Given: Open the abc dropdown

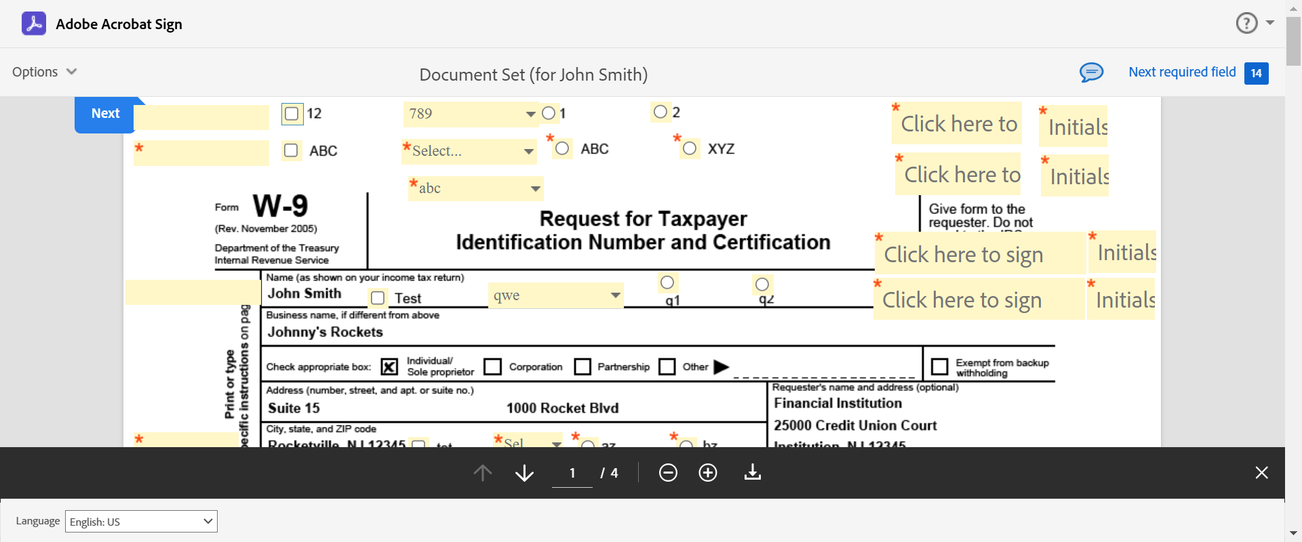Looking at the screenshot, I should coord(476,188).
